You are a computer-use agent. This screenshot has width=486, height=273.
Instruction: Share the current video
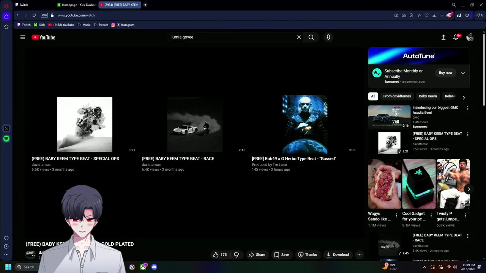click(257, 255)
